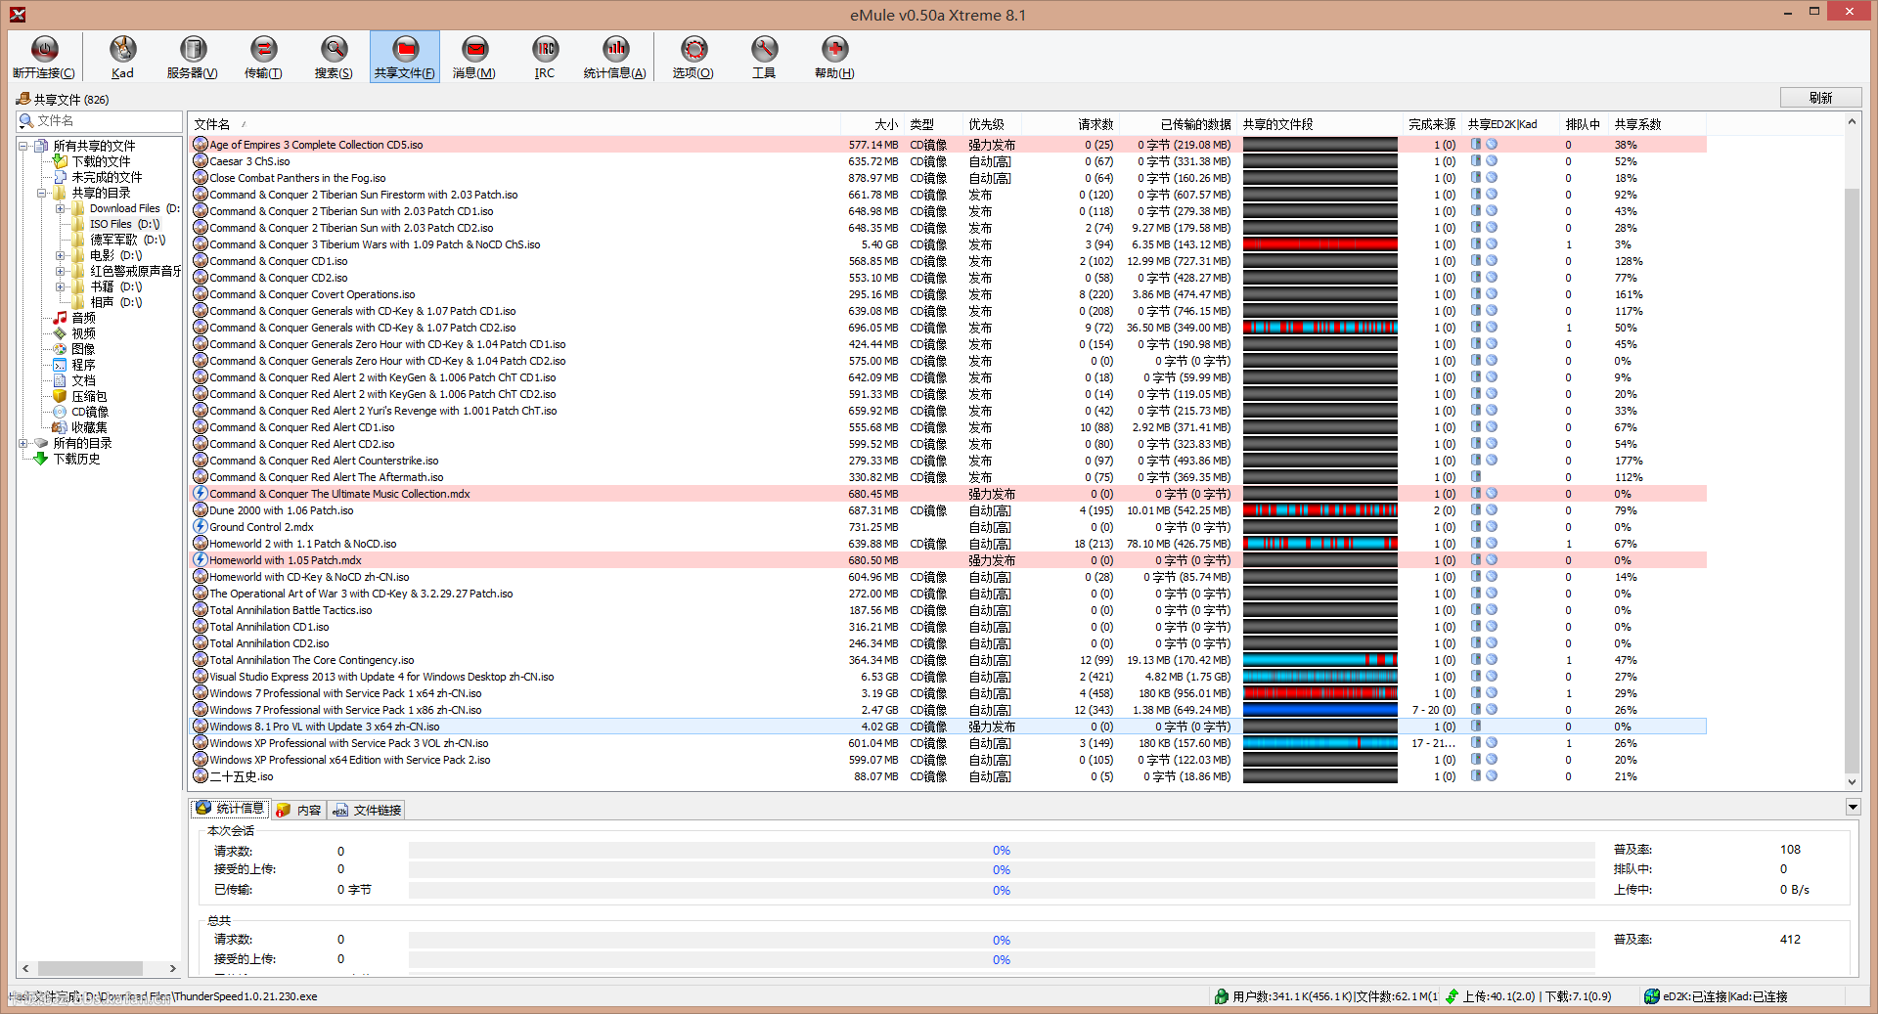This screenshot has width=1878, height=1014.
Task: Click the 刷新 refresh button
Action: tap(1820, 98)
